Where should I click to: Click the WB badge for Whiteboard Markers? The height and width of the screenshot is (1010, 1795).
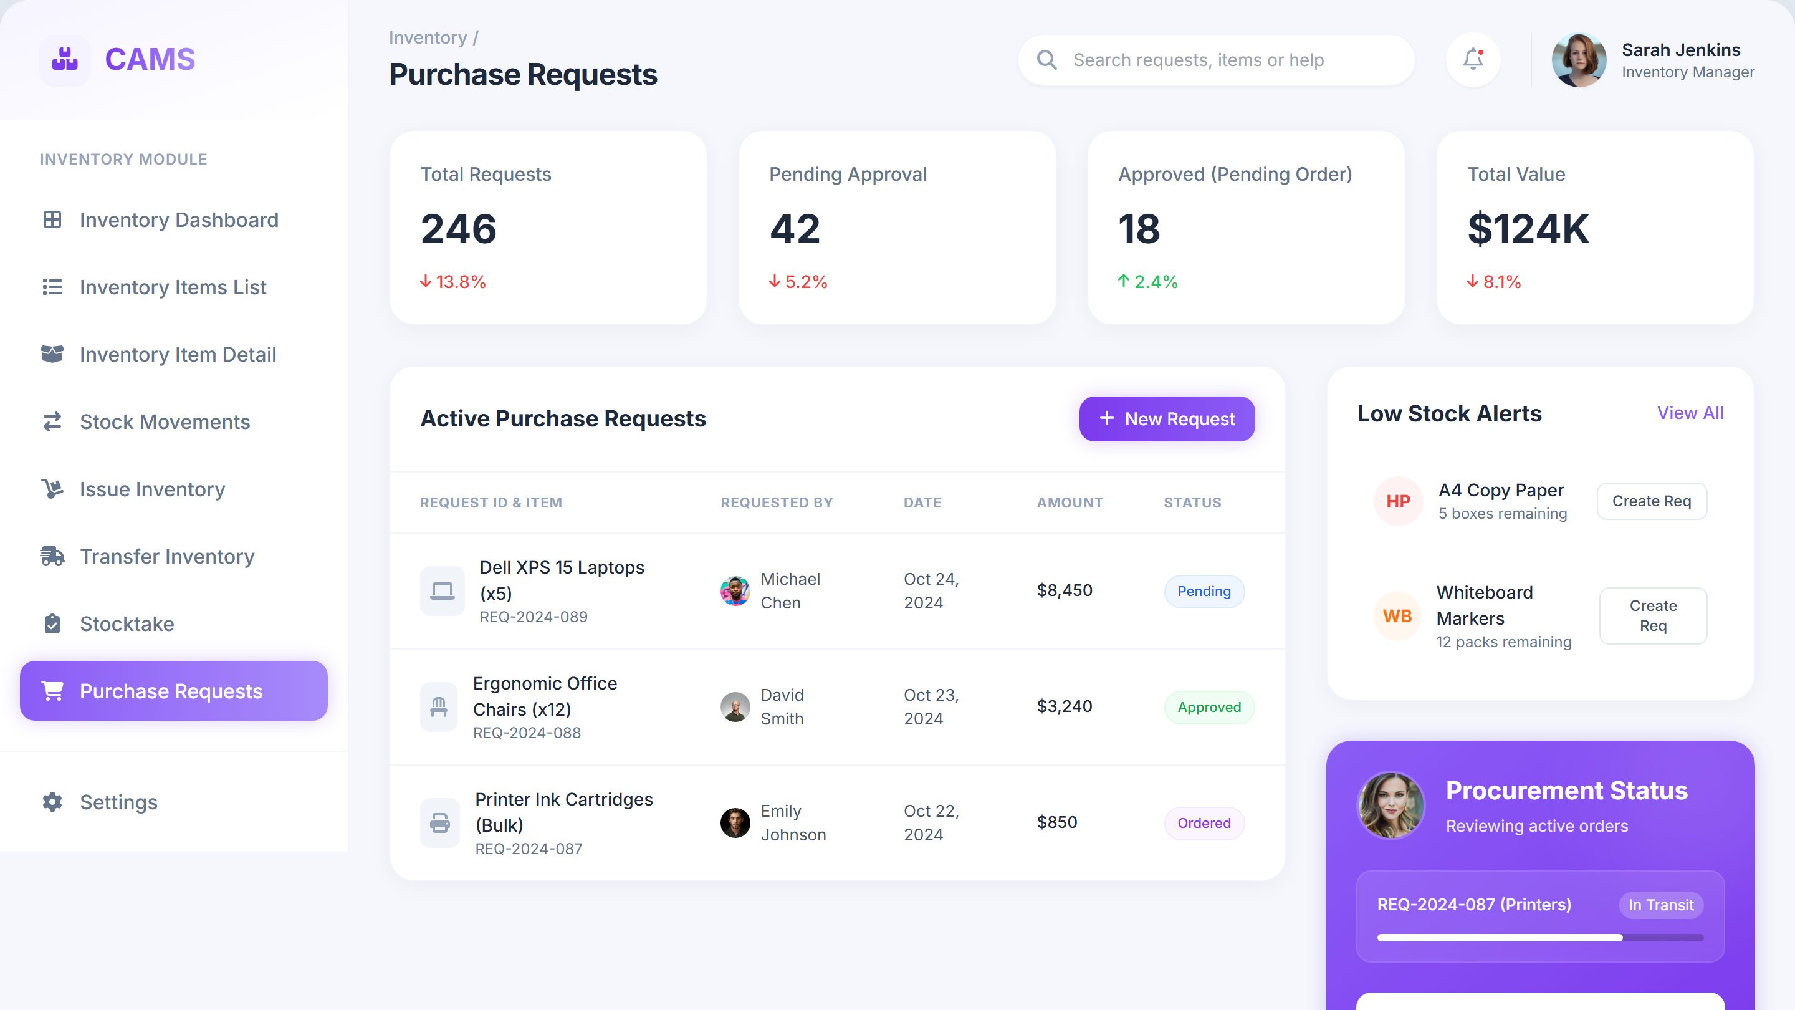coord(1396,616)
